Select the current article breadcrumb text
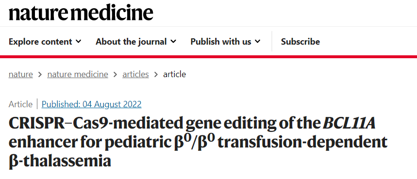Screen dimensions: 417x179 (x=174, y=74)
